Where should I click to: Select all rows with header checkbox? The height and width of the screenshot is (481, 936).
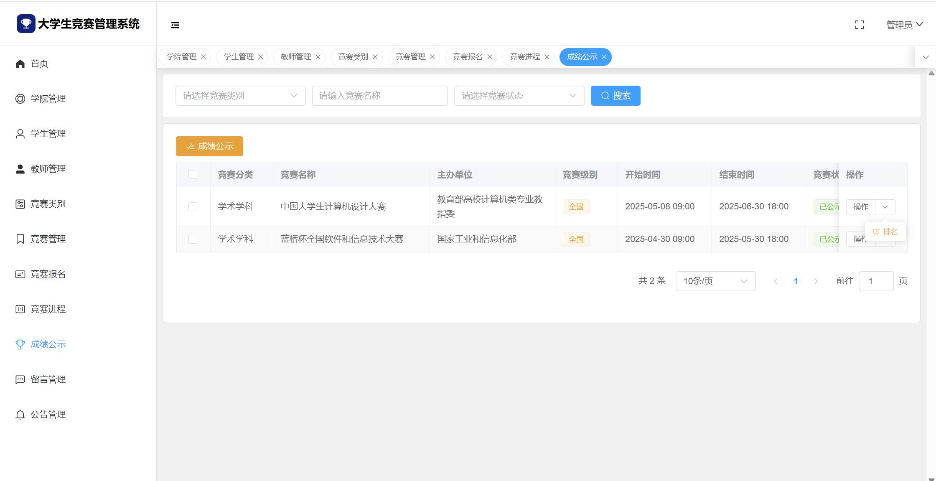click(193, 175)
